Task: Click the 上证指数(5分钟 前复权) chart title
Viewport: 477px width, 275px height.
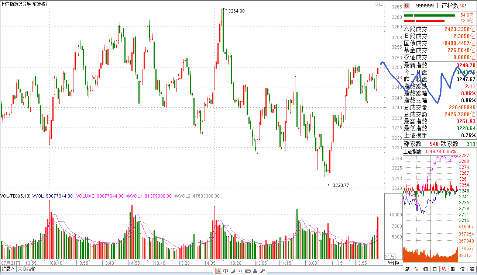Action: (x=26, y=4)
